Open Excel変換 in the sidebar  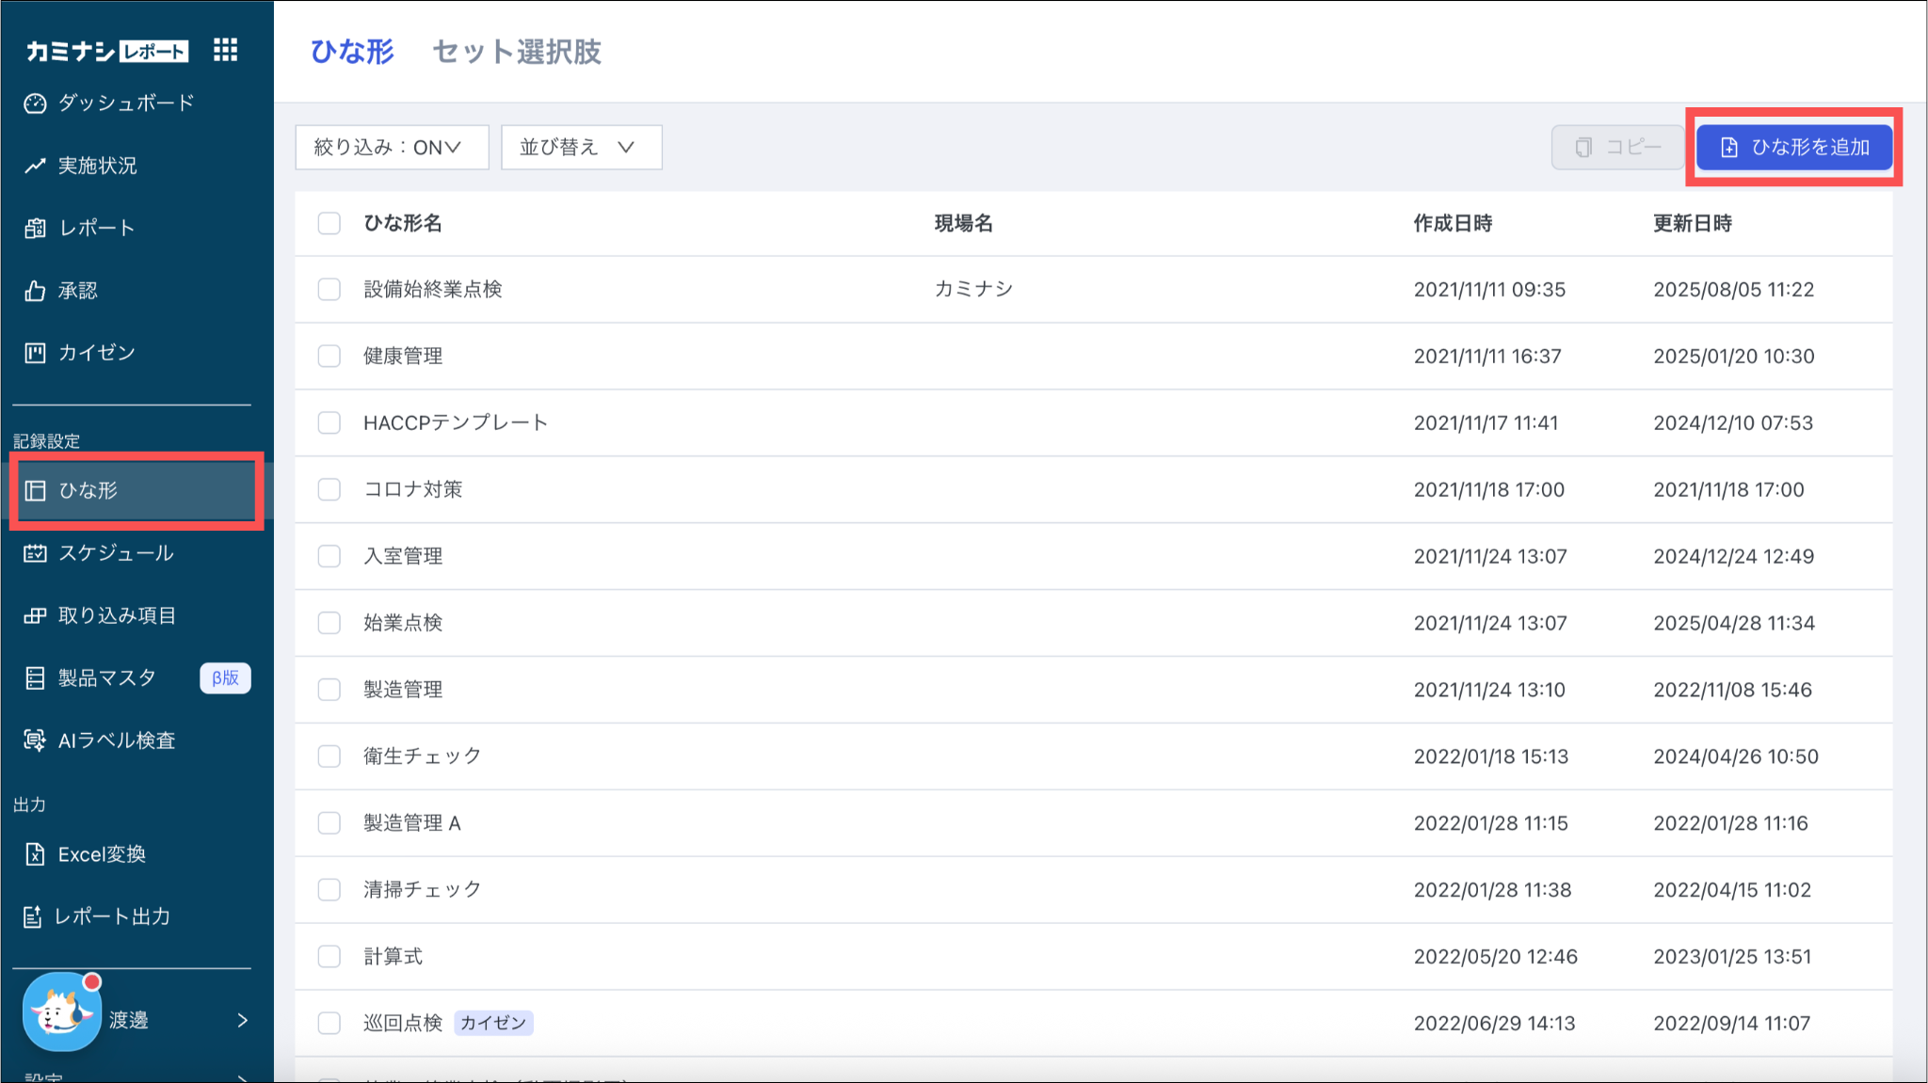point(101,854)
